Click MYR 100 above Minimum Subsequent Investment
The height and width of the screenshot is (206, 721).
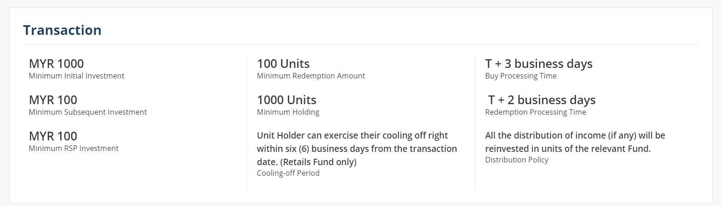pos(53,100)
